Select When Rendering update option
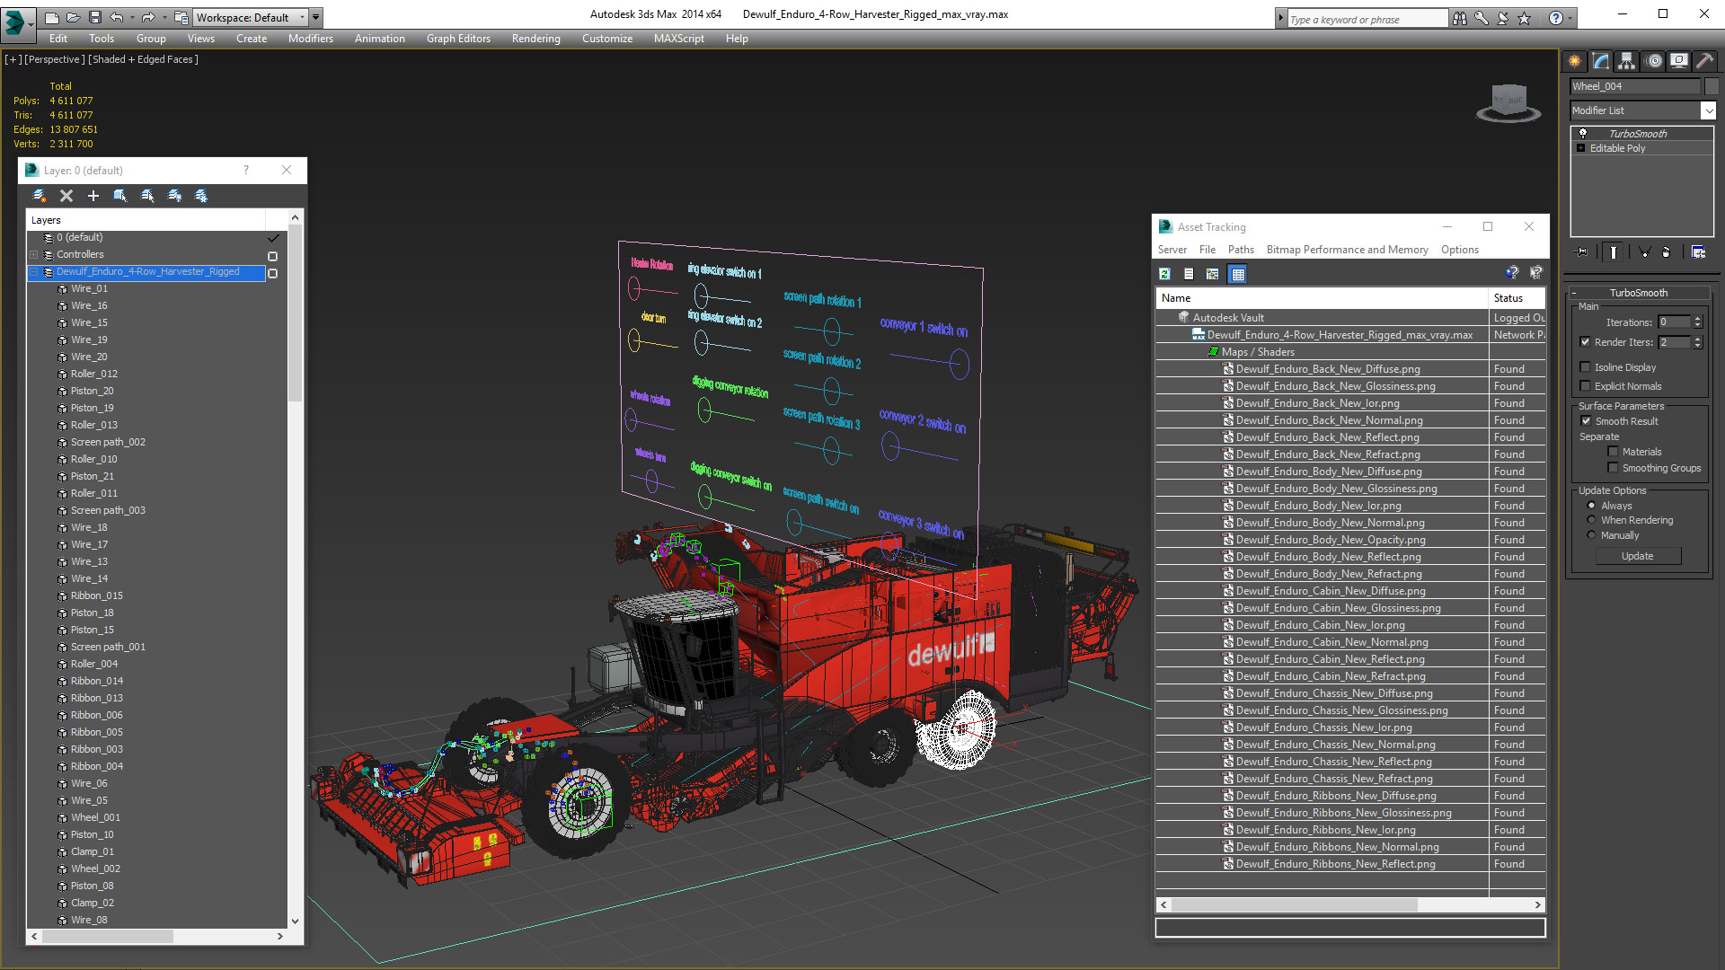 coord(1591,520)
